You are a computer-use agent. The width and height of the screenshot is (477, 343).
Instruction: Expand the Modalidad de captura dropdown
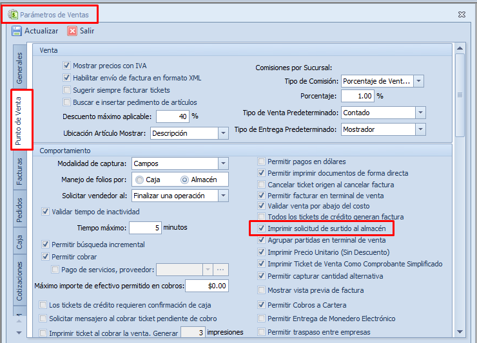pos(222,163)
